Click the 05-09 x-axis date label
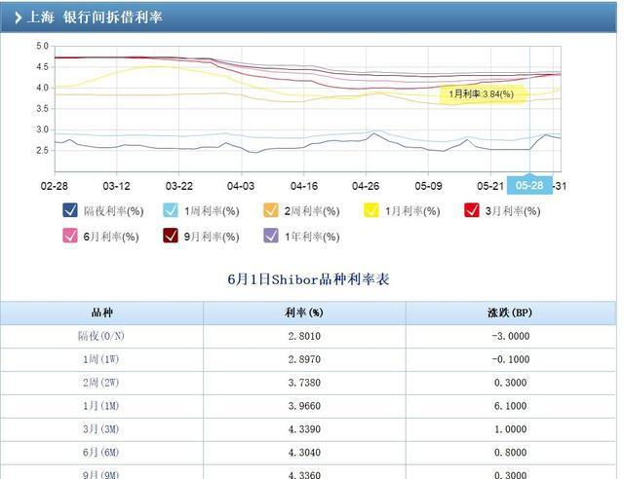This screenshot has width=624, height=479. [x=428, y=186]
